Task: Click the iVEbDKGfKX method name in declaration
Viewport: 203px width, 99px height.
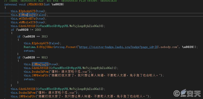Action: [35, 4]
